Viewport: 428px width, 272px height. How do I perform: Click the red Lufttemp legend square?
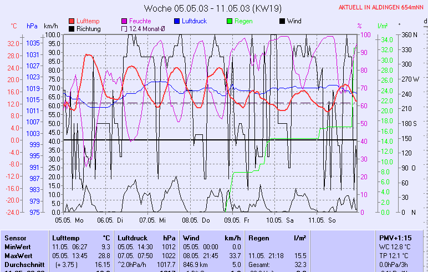[x=72, y=21]
